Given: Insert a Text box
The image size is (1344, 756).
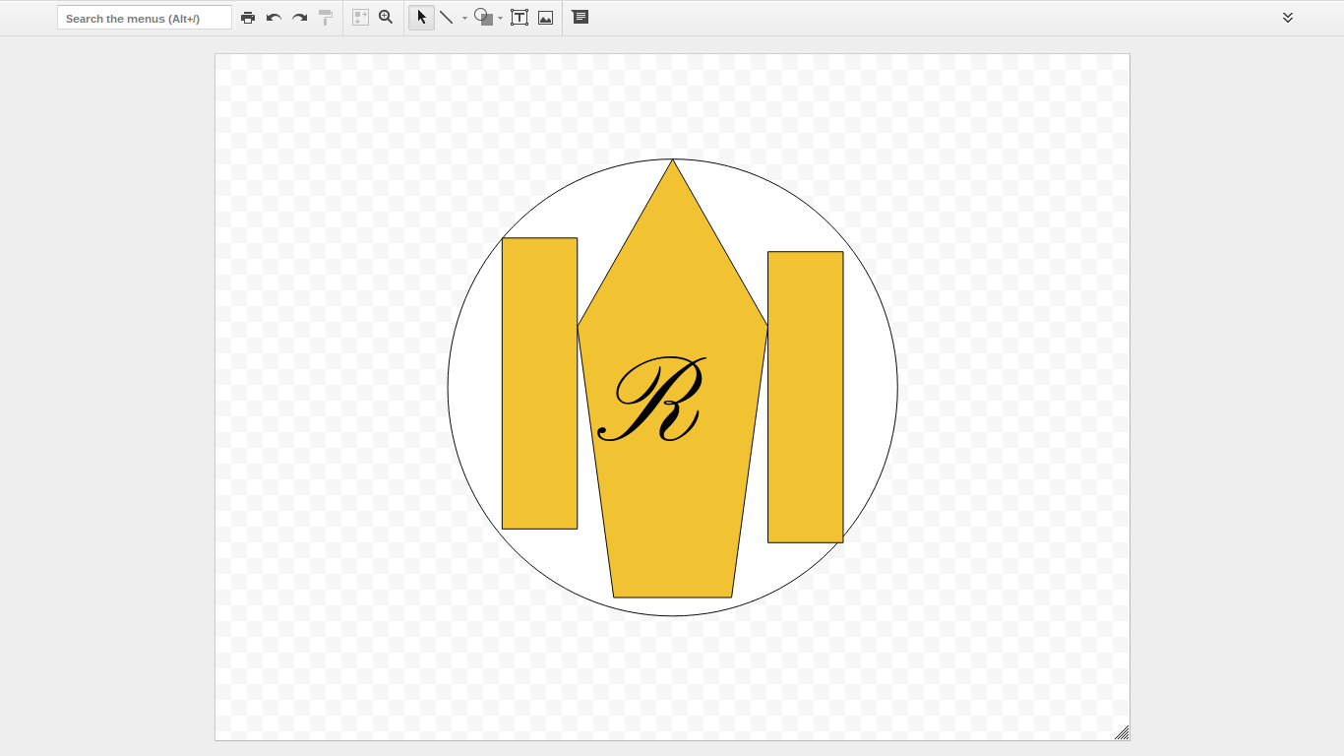Looking at the screenshot, I should pyautogui.click(x=519, y=18).
